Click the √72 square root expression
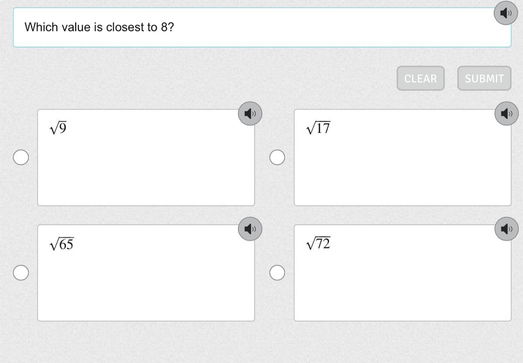The width and height of the screenshot is (523, 363). click(x=318, y=244)
